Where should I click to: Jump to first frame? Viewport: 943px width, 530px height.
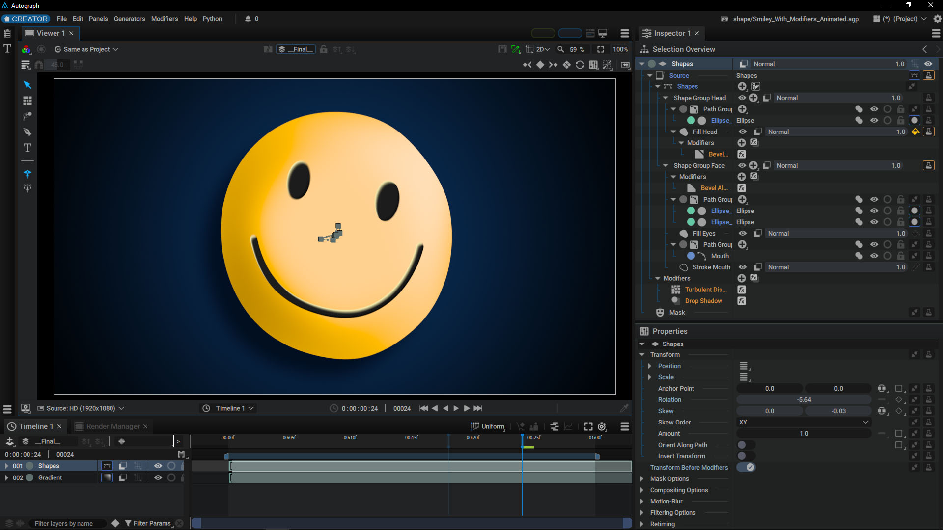coord(424,408)
